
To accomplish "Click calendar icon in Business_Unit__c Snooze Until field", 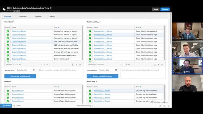I will point(116,70).
